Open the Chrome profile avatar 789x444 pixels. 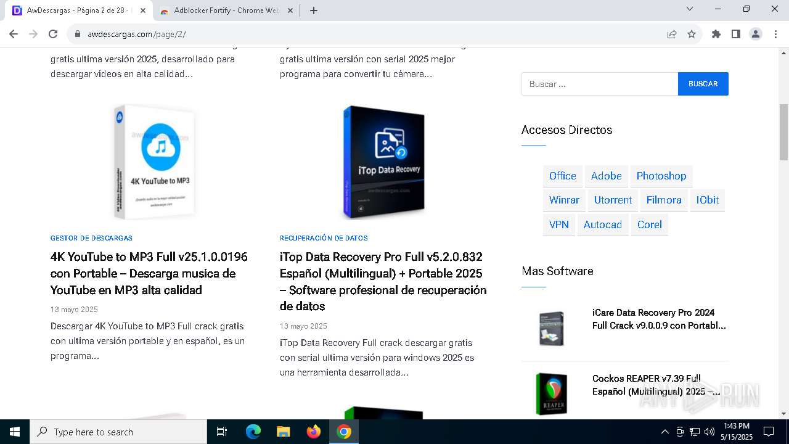coord(756,34)
